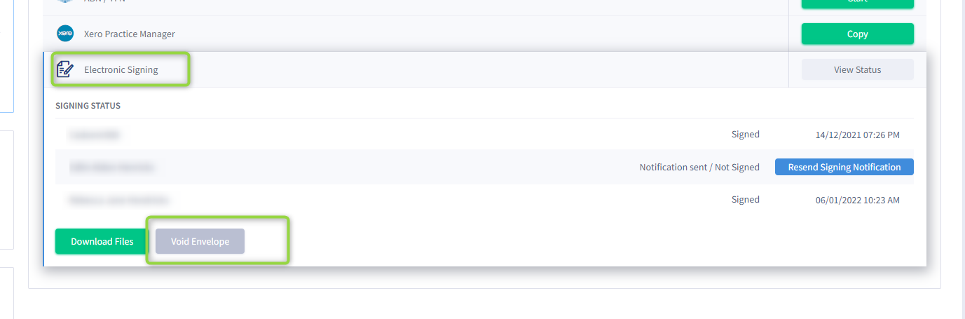Void the signing envelope
Screen dimensions: 965x319
click(200, 241)
